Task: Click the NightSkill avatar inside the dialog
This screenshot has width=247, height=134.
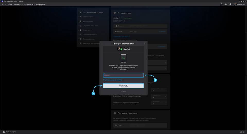Action: coord(120,49)
